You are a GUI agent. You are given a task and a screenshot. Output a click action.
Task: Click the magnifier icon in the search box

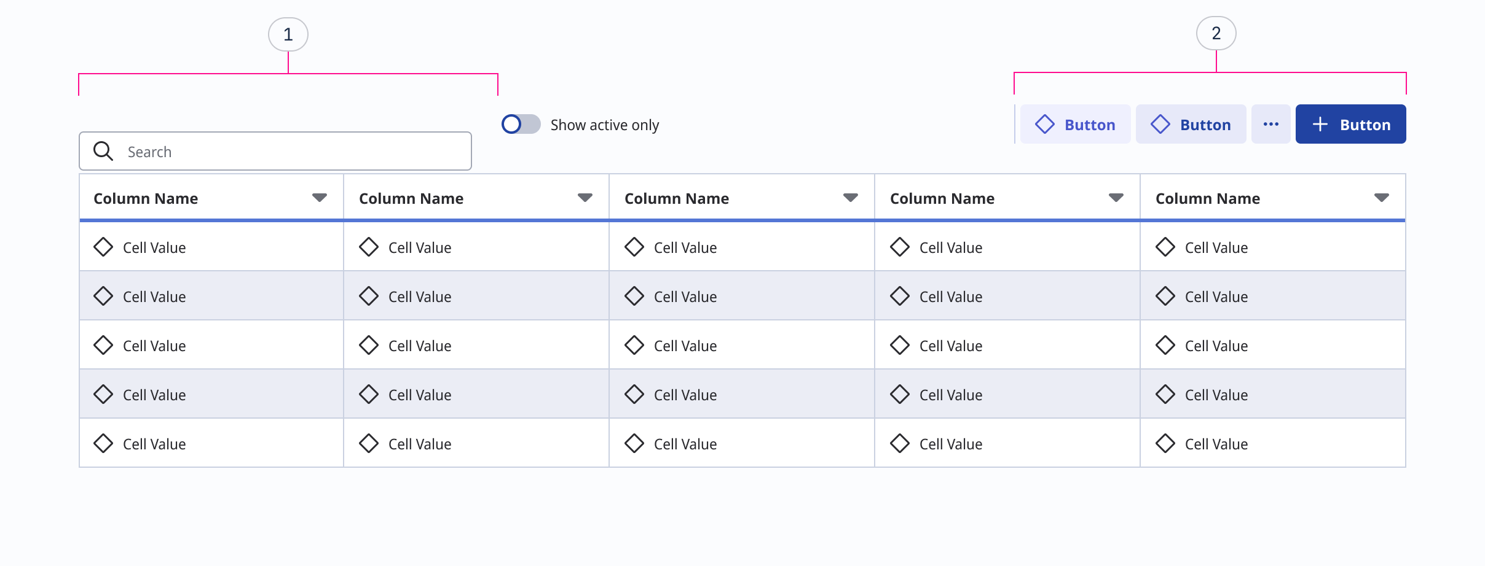(103, 151)
